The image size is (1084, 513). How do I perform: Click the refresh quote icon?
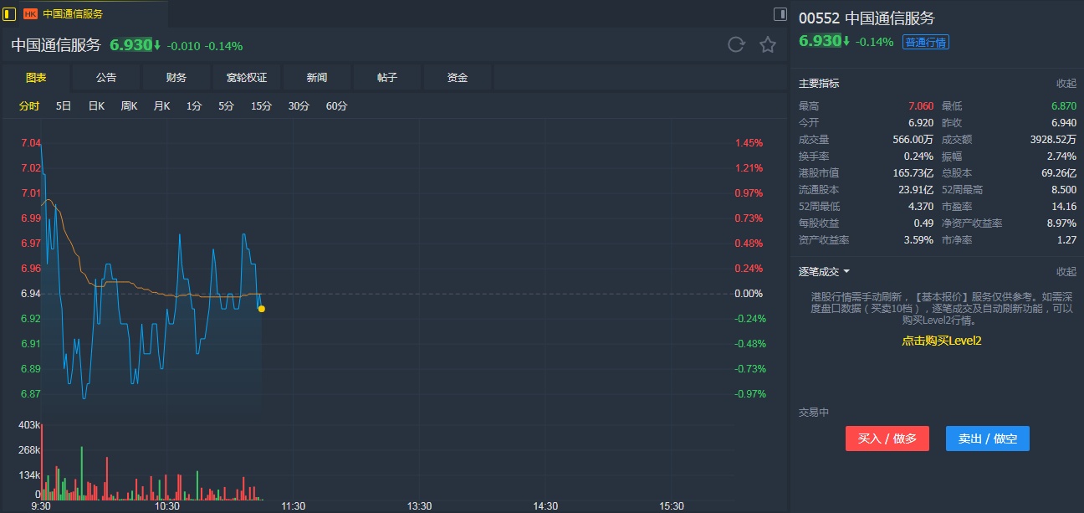coord(736,44)
